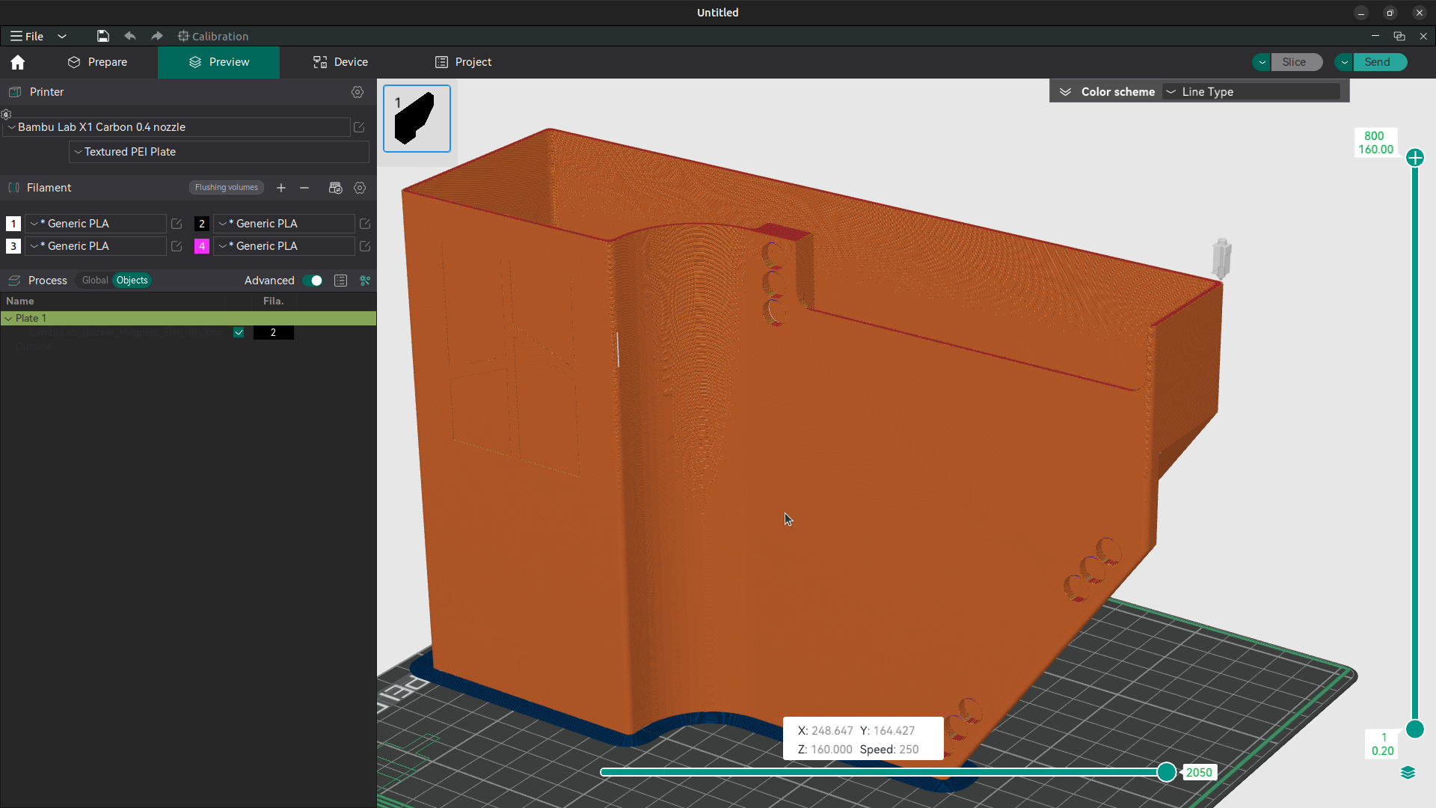Uncheck the object checkbox under Plate 1
Image resolution: width=1436 pixels, height=808 pixels.
point(239,333)
